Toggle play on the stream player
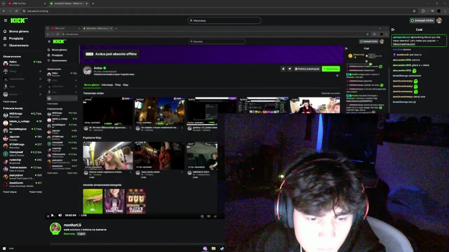Screen dimensions: 449x252 tap(52, 215)
